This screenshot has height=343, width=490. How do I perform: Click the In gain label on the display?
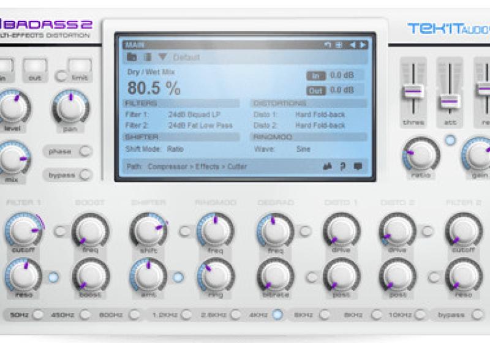point(316,75)
